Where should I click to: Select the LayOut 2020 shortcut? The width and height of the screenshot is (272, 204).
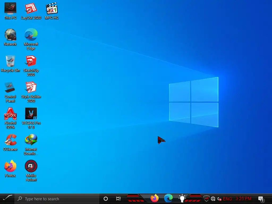(x=31, y=11)
